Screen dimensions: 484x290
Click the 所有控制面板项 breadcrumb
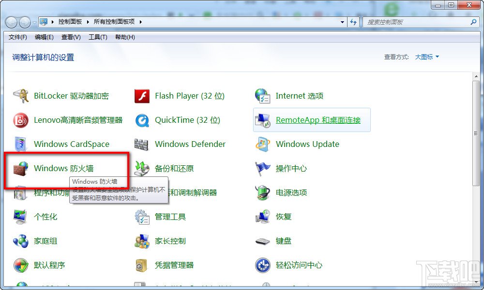114,22
